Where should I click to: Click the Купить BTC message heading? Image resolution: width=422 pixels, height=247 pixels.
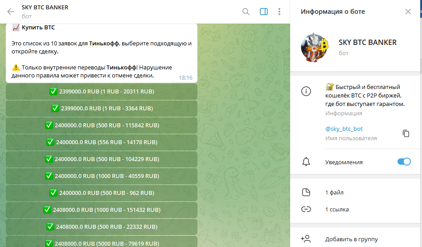click(x=38, y=28)
